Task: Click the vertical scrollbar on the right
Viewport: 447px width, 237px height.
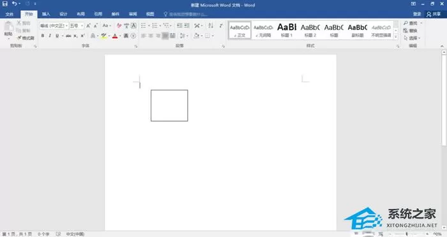Action: click(444, 140)
